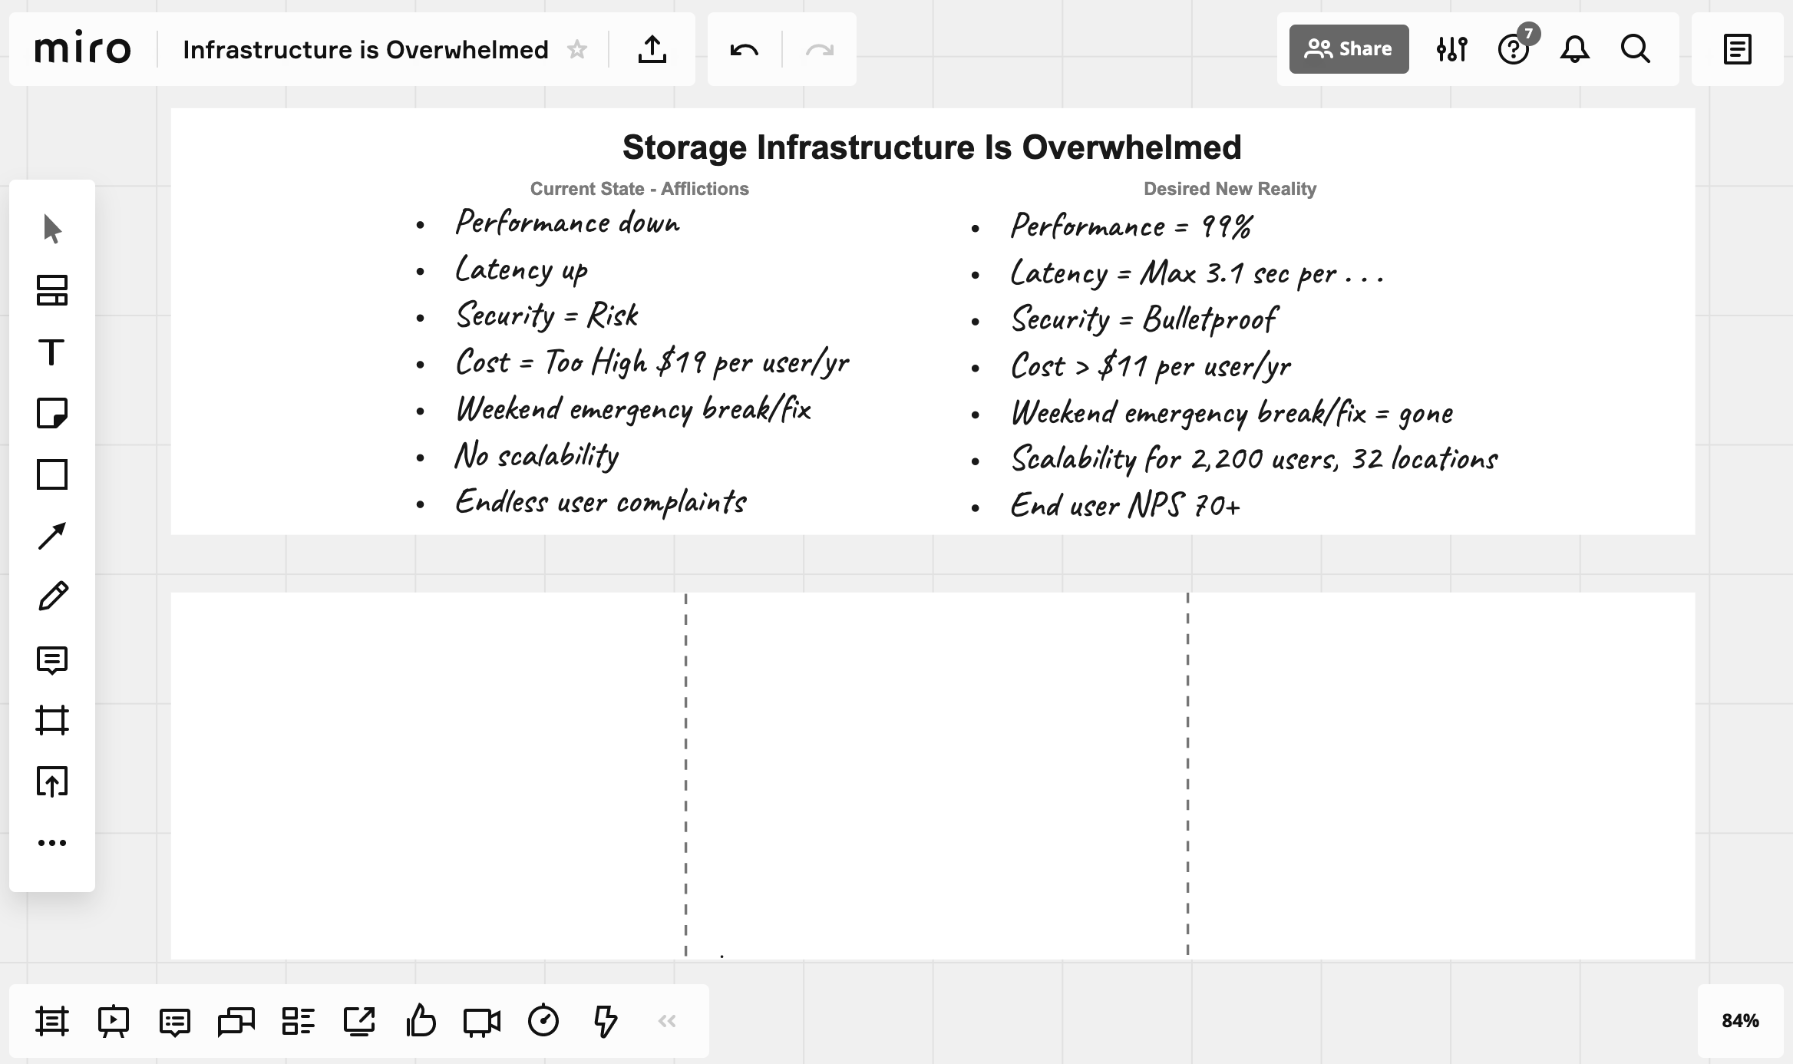1793x1064 pixels.
Task: Select the Frame tool in left toolbar
Action: (x=52, y=720)
